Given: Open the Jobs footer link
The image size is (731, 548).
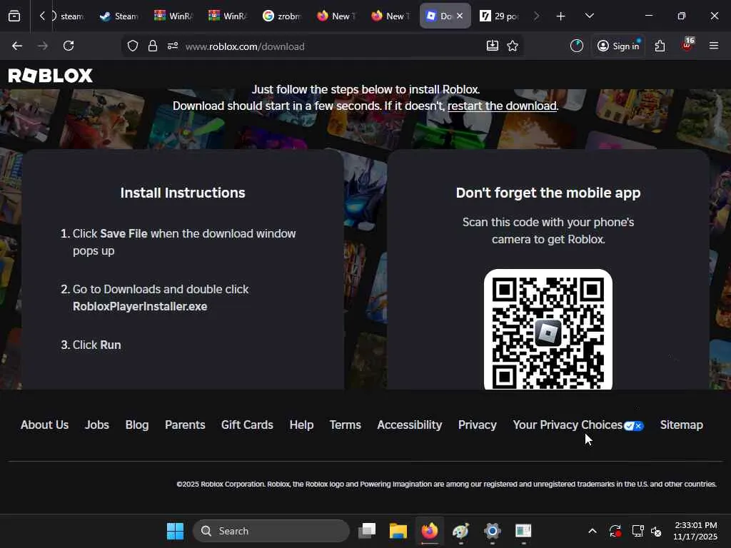Looking at the screenshot, I should pyautogui.click(x=97, y=425).
